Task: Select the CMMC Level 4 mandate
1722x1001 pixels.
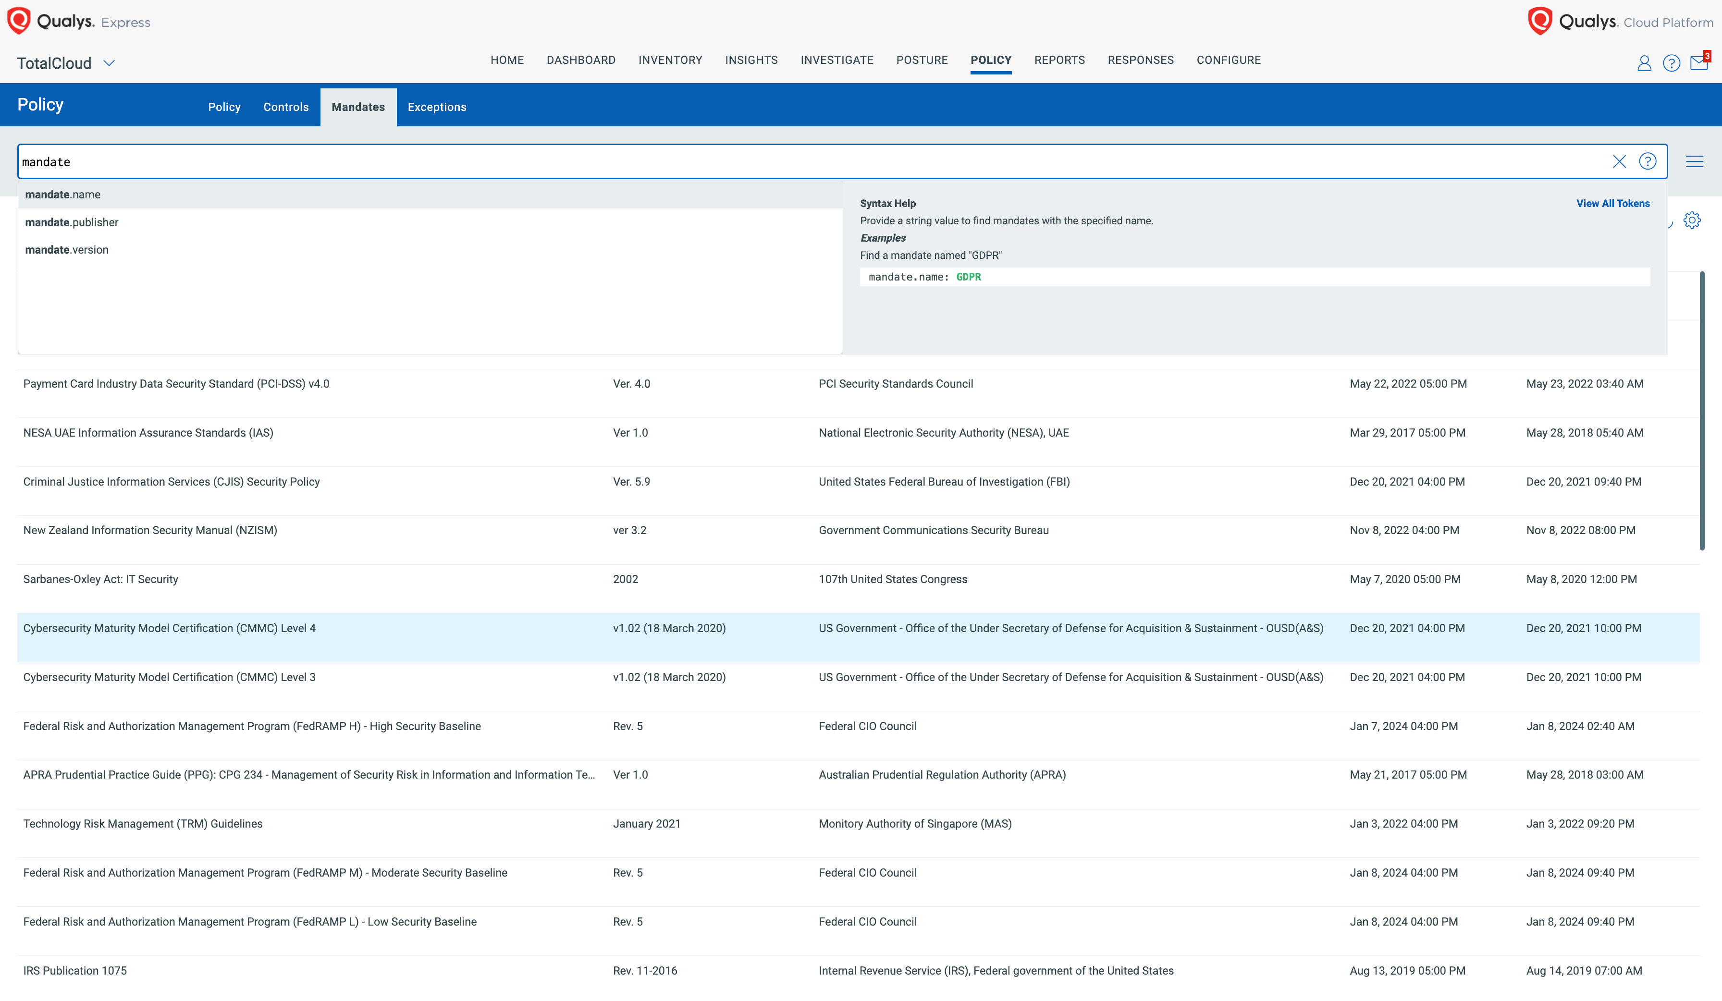Action: tap(858, 637)
